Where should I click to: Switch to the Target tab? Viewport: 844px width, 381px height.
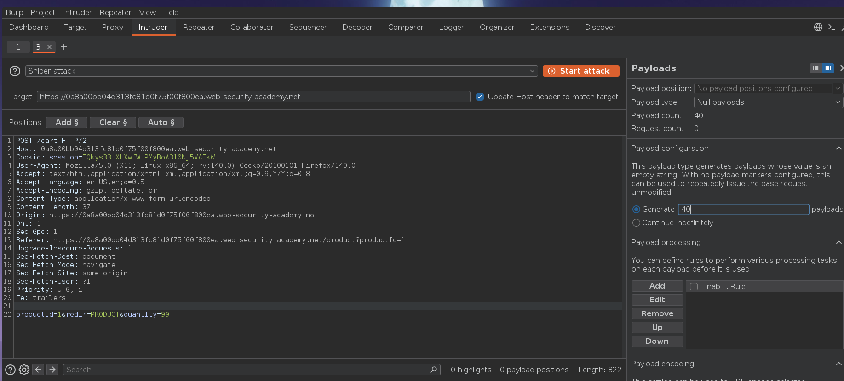pos(75,27)
